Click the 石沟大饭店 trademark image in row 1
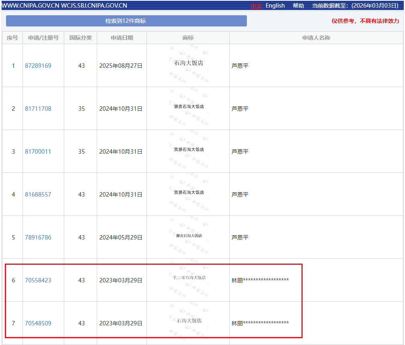 pos(188,63)
